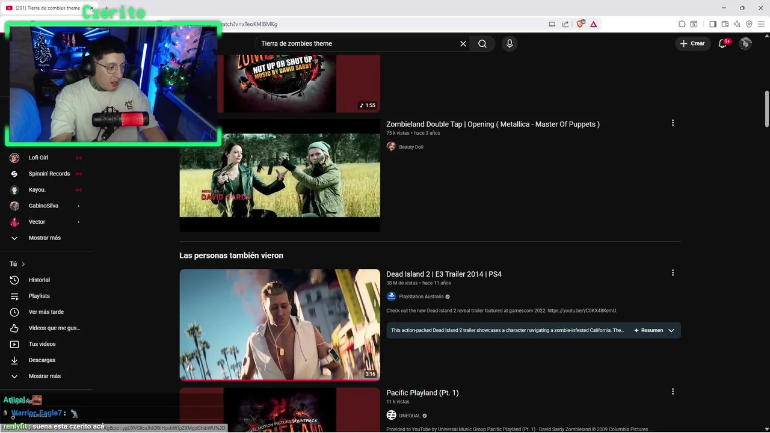Click the share page icon in address bar
This screenshot has width=770, height=433.
pos(565,24)
